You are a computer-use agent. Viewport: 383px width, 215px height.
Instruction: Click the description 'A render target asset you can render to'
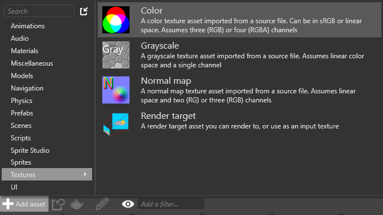point(240,126)
